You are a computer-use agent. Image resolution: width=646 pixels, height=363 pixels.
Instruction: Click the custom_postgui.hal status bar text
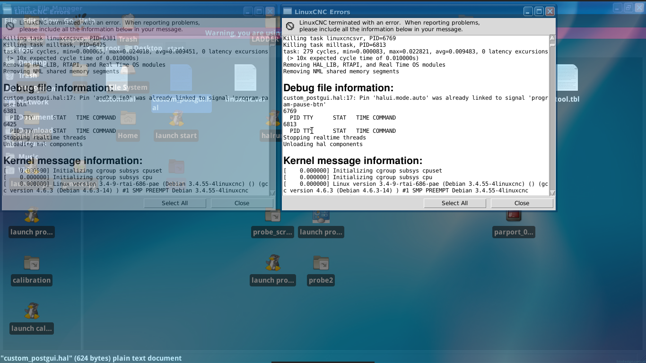point(91,358)
